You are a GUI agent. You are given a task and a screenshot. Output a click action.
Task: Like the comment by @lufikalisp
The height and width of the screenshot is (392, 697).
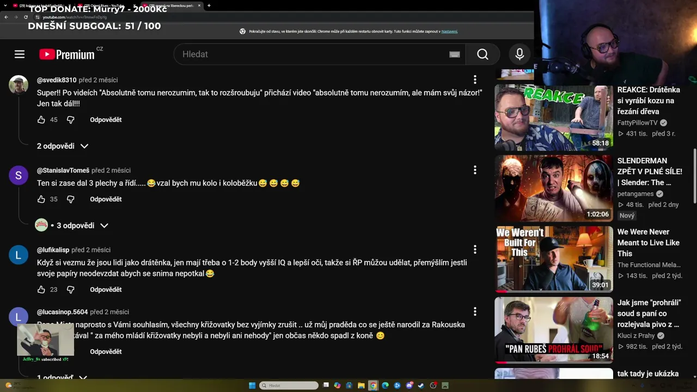41,290
